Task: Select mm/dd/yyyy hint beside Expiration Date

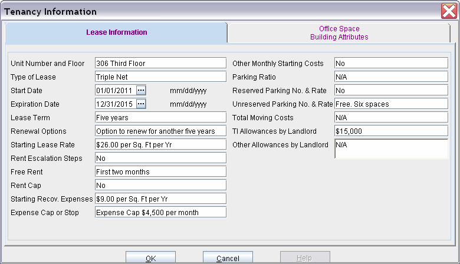Action: [x=188, y=104]
